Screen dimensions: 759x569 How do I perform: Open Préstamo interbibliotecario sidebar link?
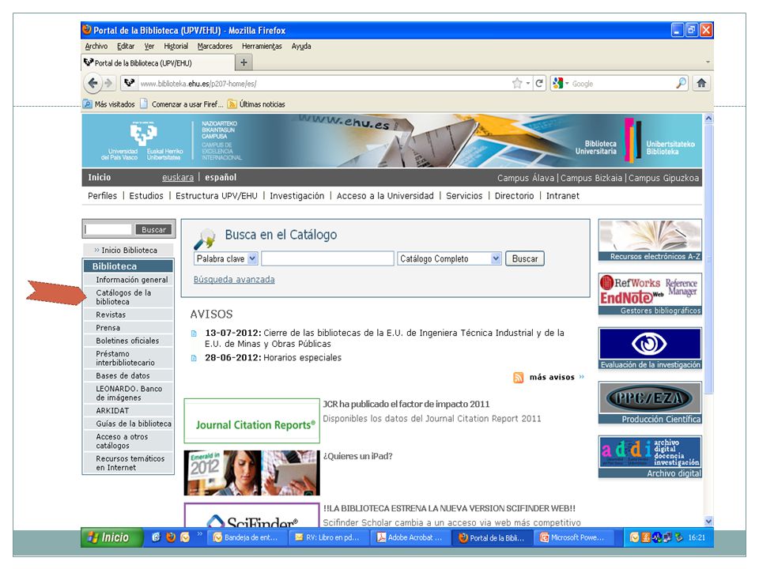128,358
